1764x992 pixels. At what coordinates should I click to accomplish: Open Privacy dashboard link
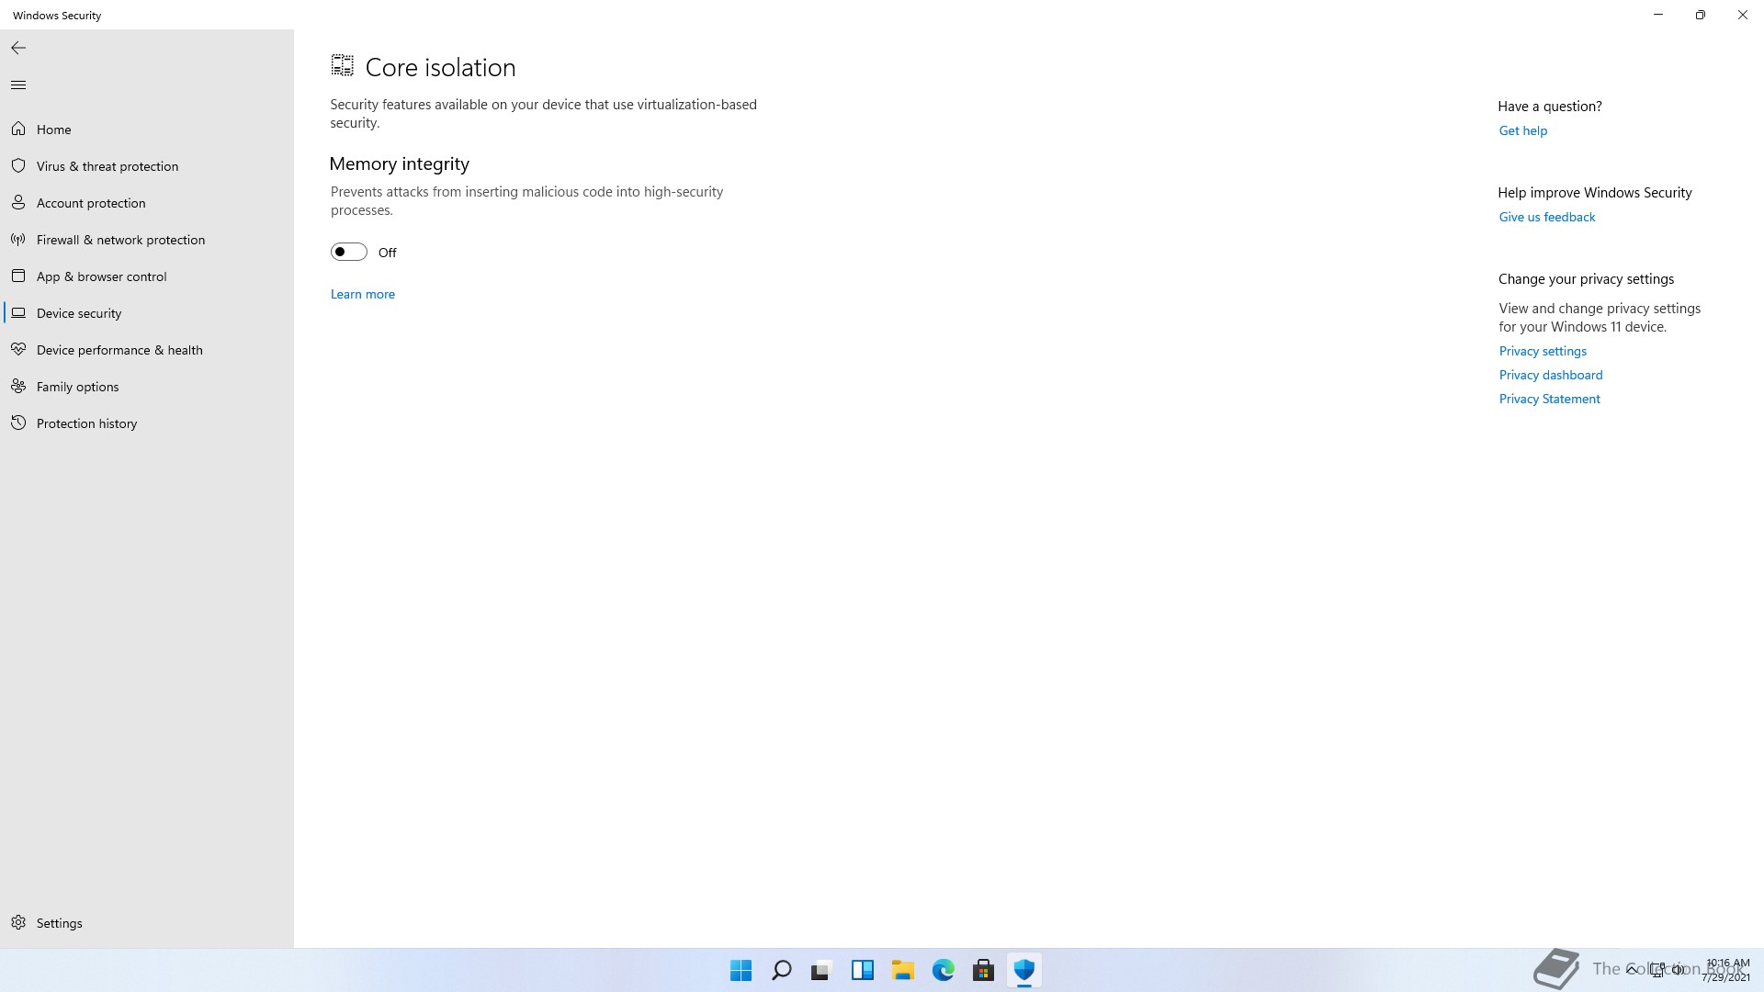coord(1550,375)
